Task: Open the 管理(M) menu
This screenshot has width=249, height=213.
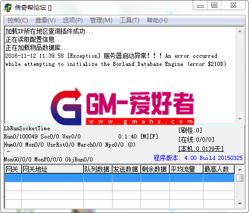Action: coord(101,20)
